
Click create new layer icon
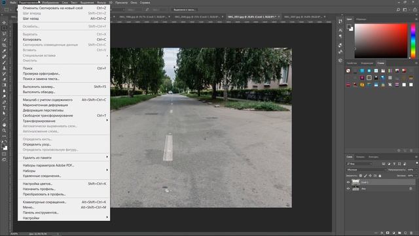405,233
